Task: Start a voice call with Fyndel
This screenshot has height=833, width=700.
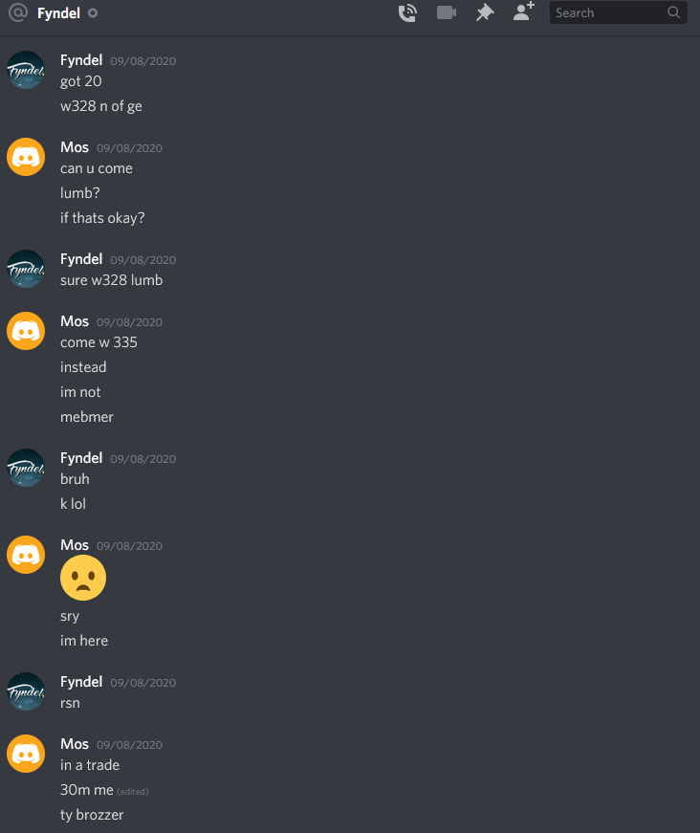Action: click(407, 12)
